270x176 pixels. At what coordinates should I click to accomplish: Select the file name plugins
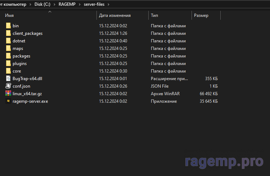(20, 64)
